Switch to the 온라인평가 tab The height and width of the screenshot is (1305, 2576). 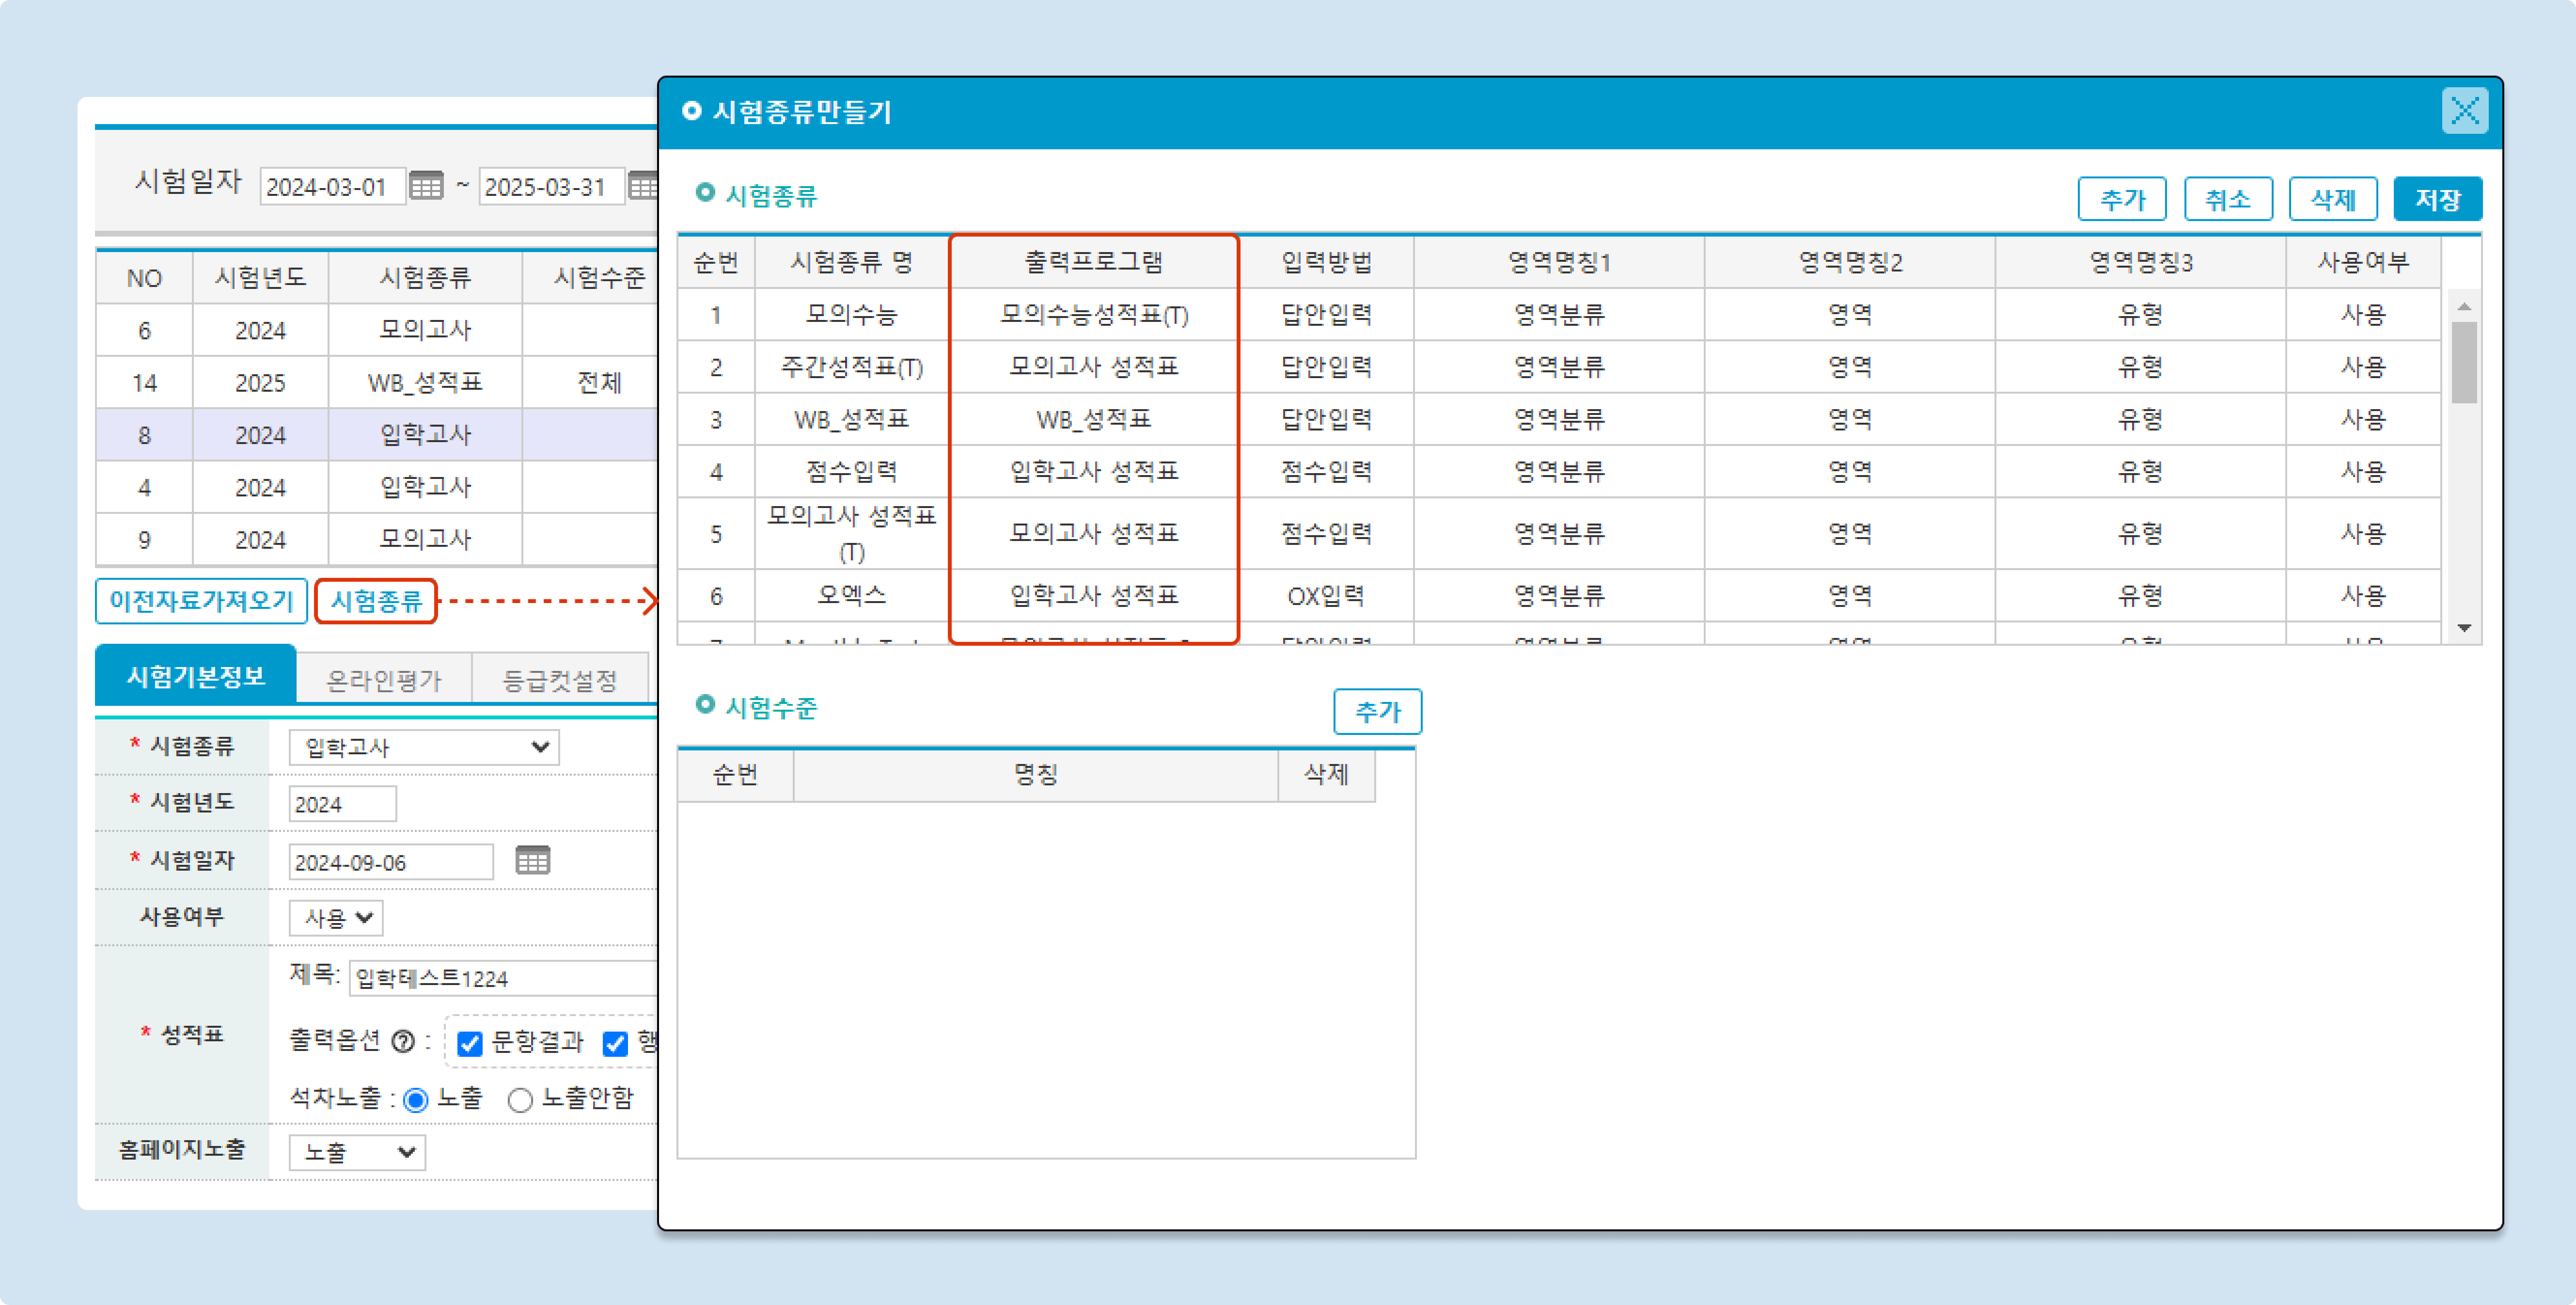tap(384, 681)
